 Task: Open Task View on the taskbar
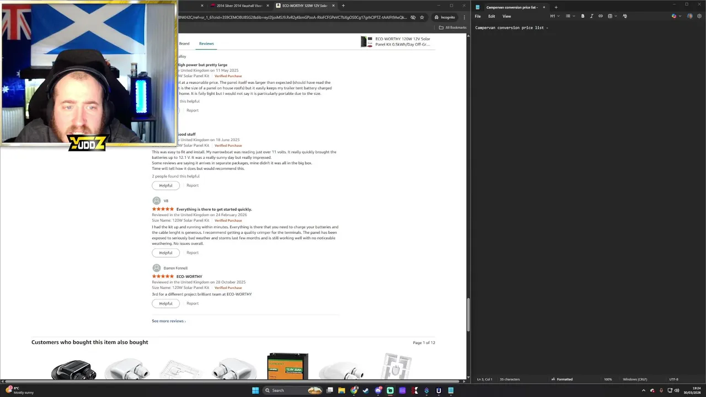coord(330,390)
